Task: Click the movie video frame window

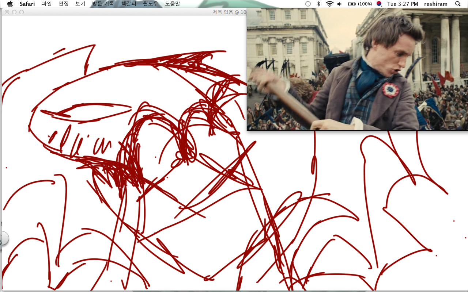Action: click(x=357, y=69)
